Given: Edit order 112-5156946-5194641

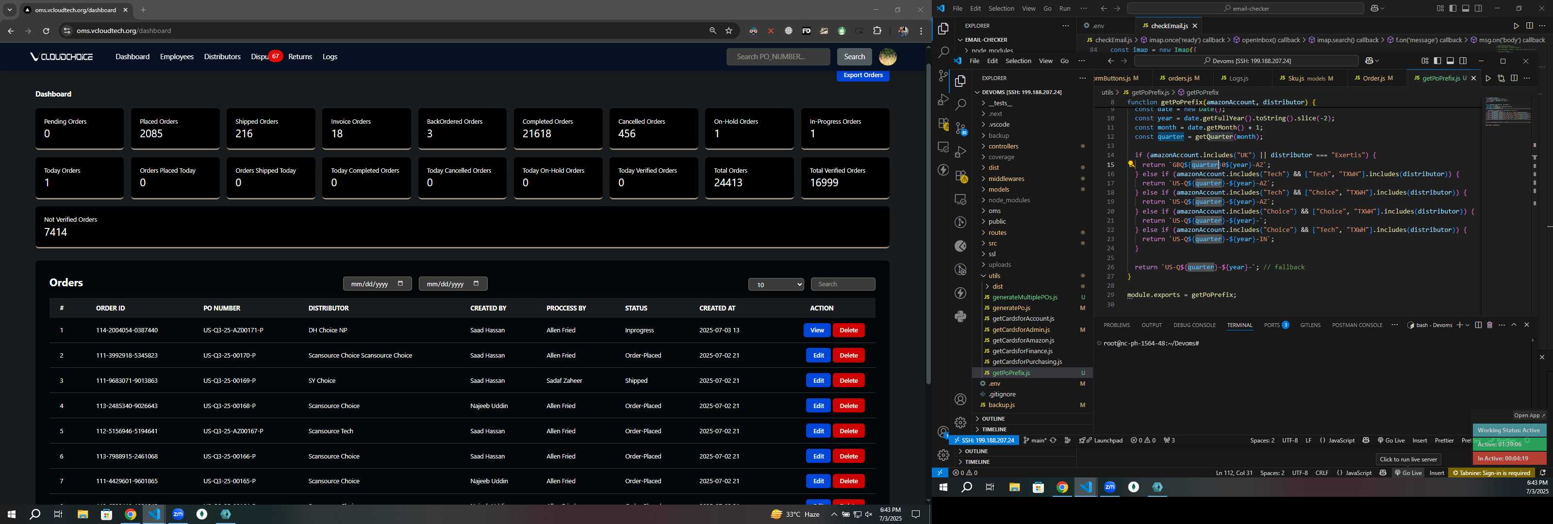Looking at the screenshot, I should tap(818, 431).
